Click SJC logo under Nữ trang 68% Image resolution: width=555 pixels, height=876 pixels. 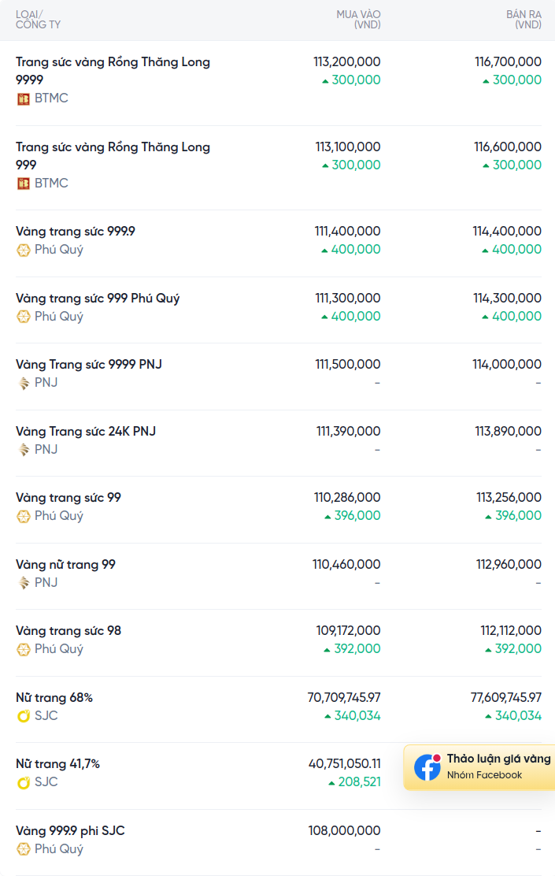pos(24,716)
